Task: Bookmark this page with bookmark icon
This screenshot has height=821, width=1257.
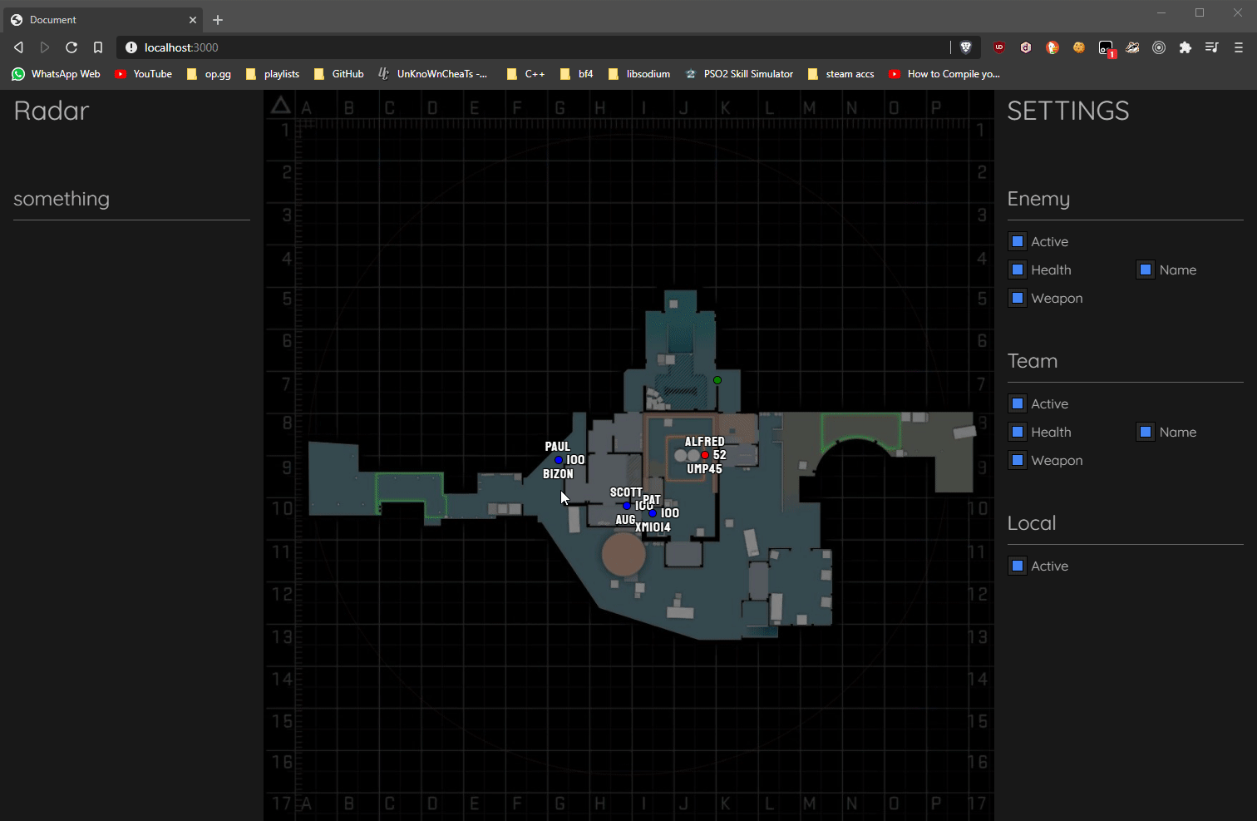Action: click(98, 47)
